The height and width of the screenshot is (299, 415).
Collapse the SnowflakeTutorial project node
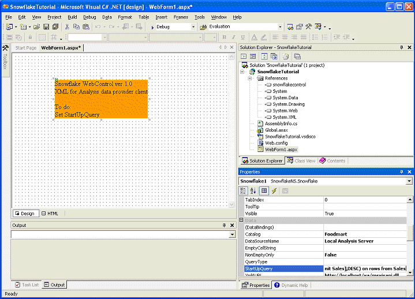click(x=242, y=72)
